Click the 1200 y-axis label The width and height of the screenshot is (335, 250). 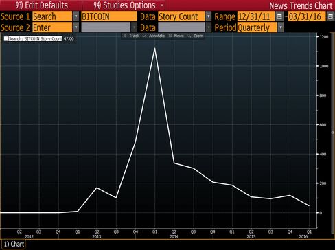coord(324,37)
